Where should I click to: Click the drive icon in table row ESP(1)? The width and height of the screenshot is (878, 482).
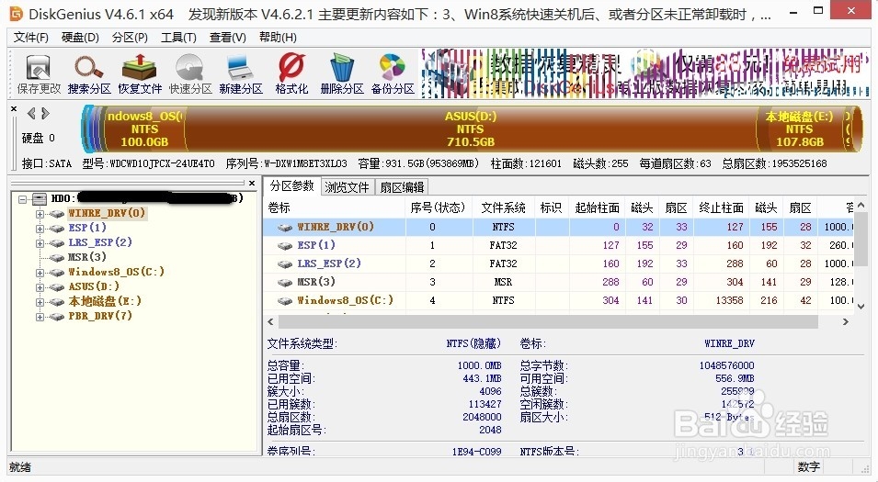click(285, 245)
